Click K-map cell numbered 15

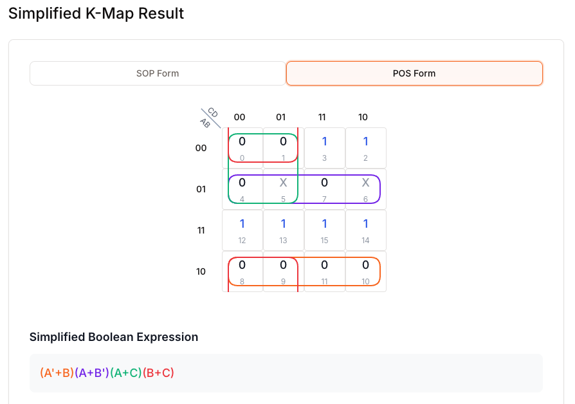(325, 230)
